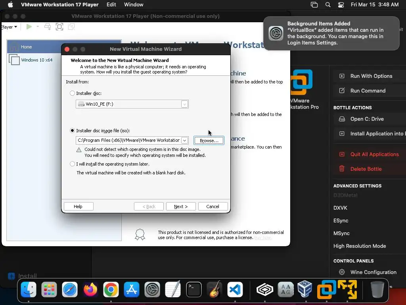Expand the power options arrow beside play
The height and width of the screenshot is (305, 406).
click(x=38, y=27)
